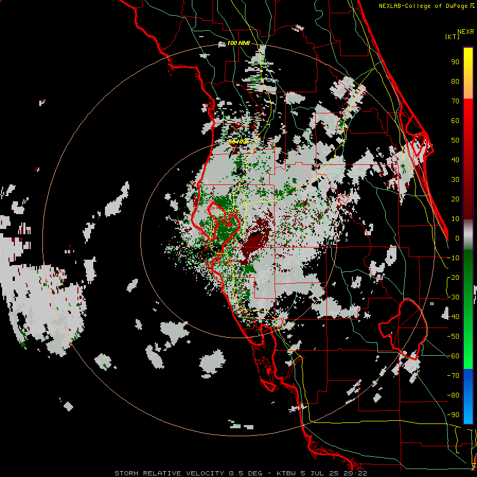Click the 0 velocity scale label
The image size is (477, 477).
point(457,238)
